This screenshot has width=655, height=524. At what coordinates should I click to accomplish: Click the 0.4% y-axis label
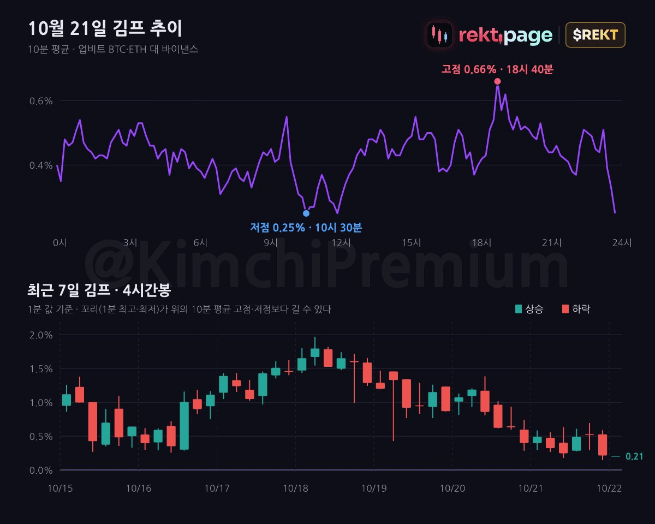(x=41, y=165)
